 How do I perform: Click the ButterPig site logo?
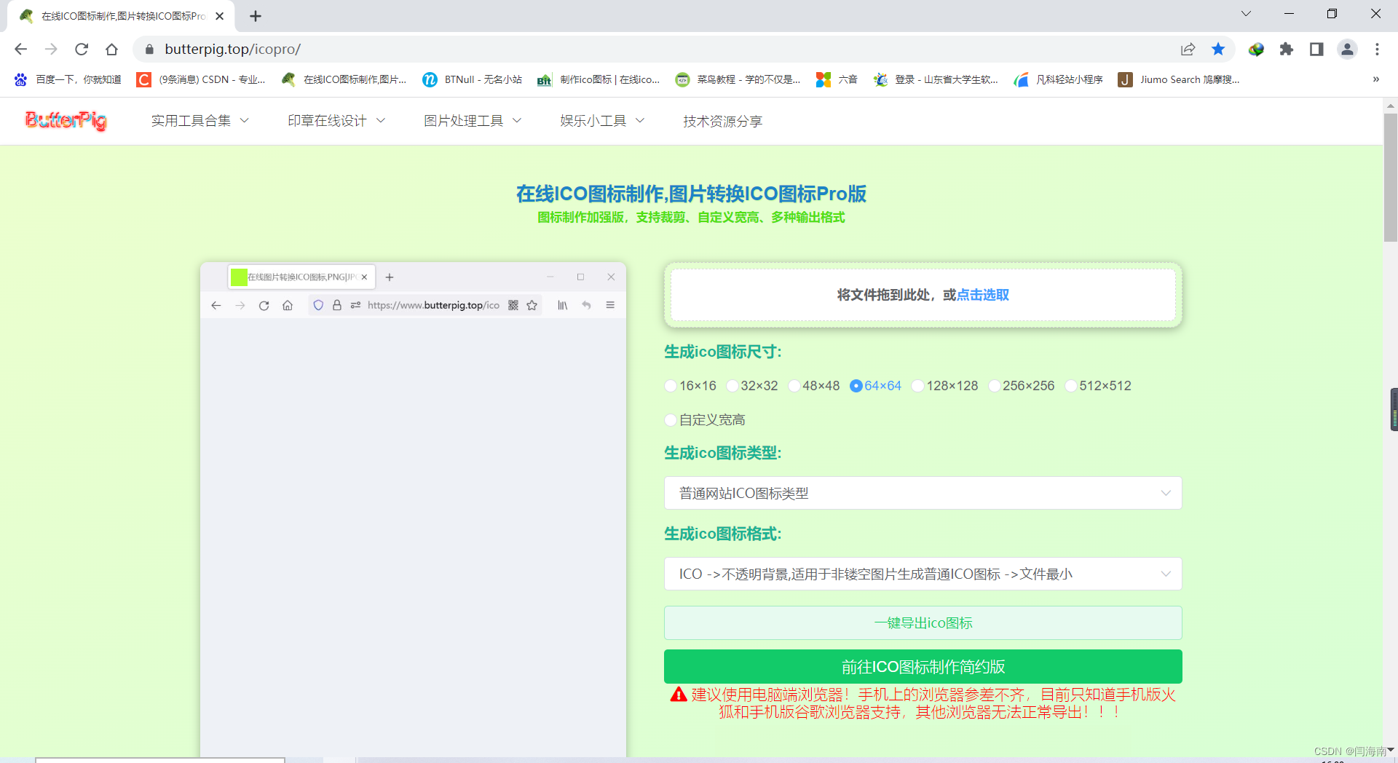pos(66,120)
